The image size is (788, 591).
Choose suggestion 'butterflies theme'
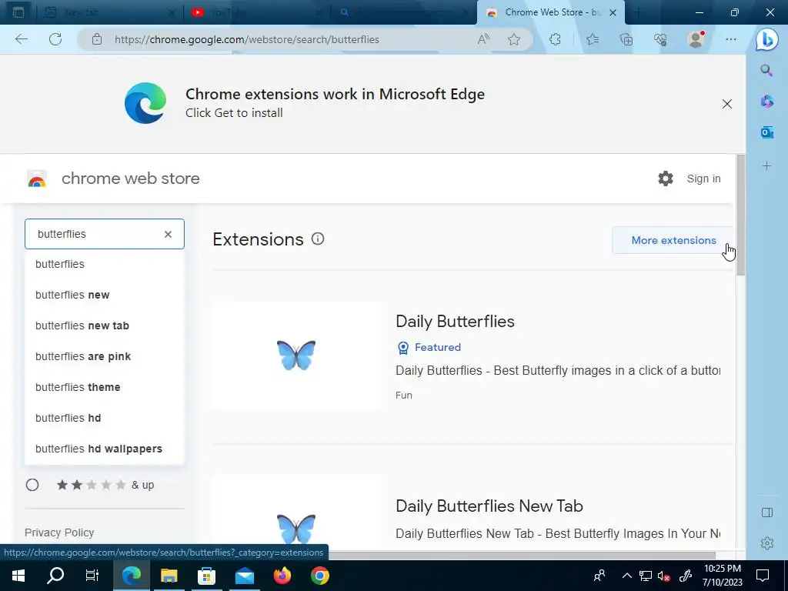coord(105,387)
